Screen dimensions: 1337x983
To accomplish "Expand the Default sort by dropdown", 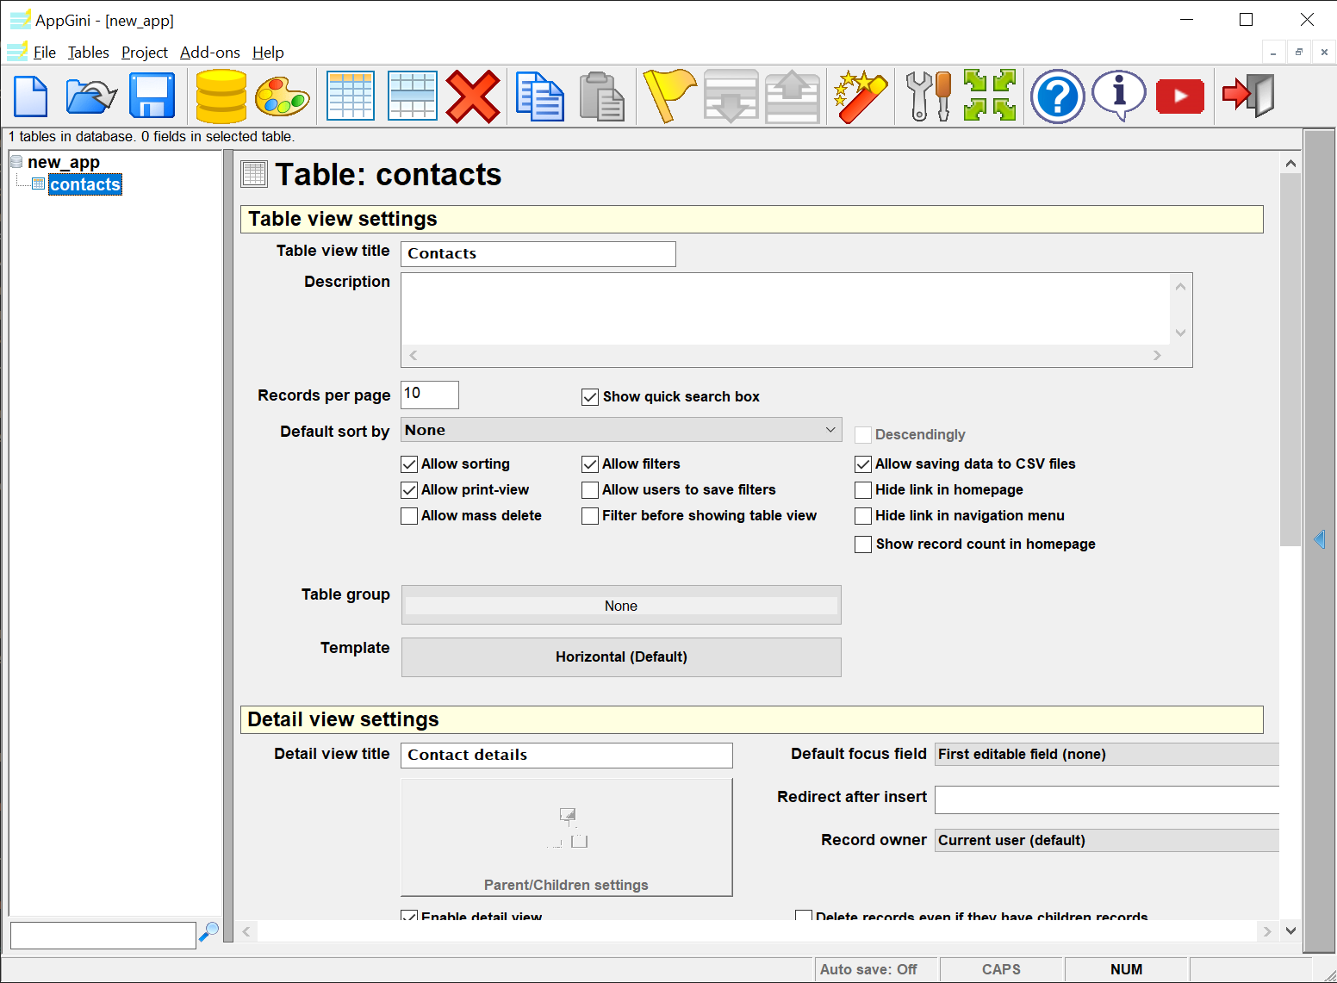I will [620, 430].
